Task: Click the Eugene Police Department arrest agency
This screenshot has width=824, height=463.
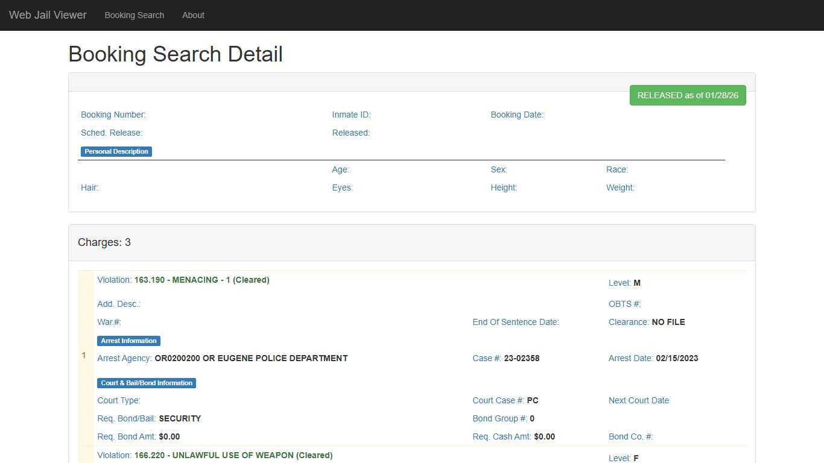Action: pyautogui.click(x=251, y=358)
